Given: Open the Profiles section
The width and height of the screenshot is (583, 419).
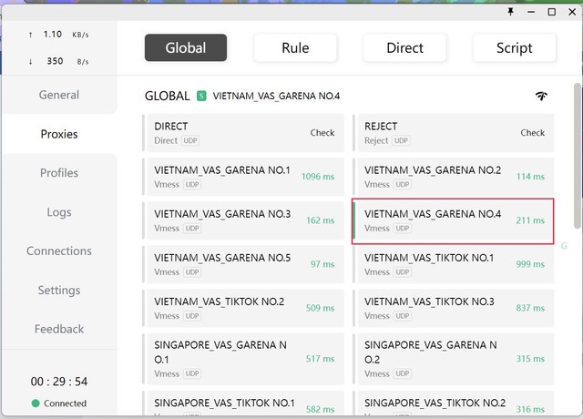Looking at the screenshot, I should (x=58, y=173).
